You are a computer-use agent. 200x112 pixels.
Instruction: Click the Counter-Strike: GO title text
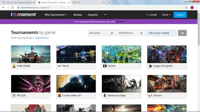coord(72,96)
